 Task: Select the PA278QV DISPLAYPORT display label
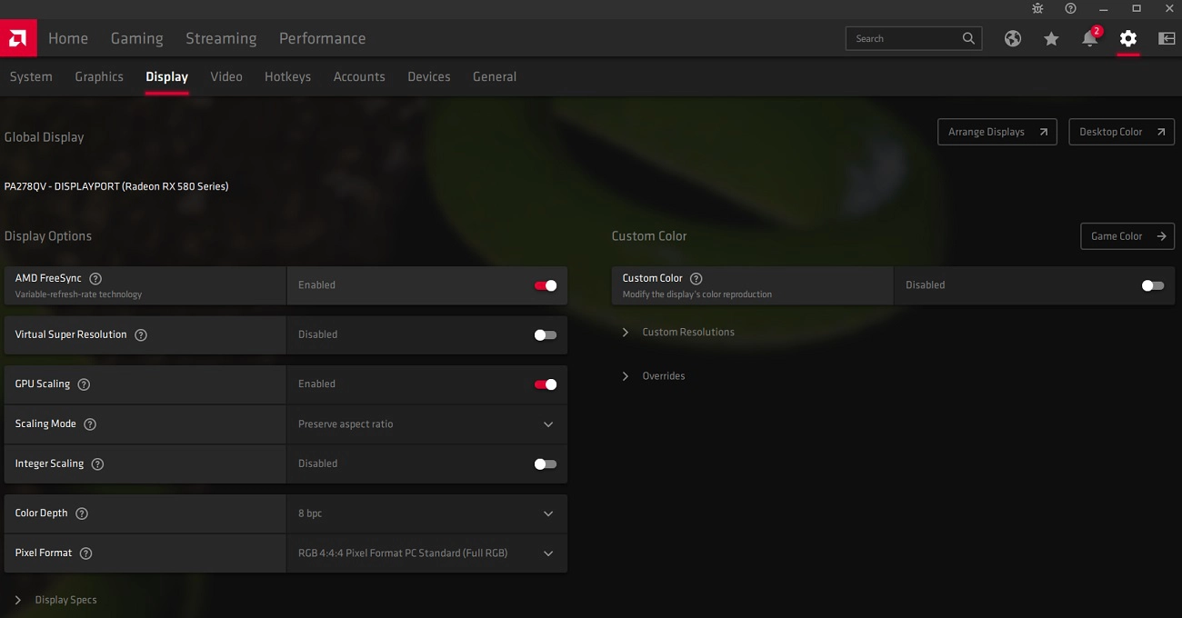116,186
